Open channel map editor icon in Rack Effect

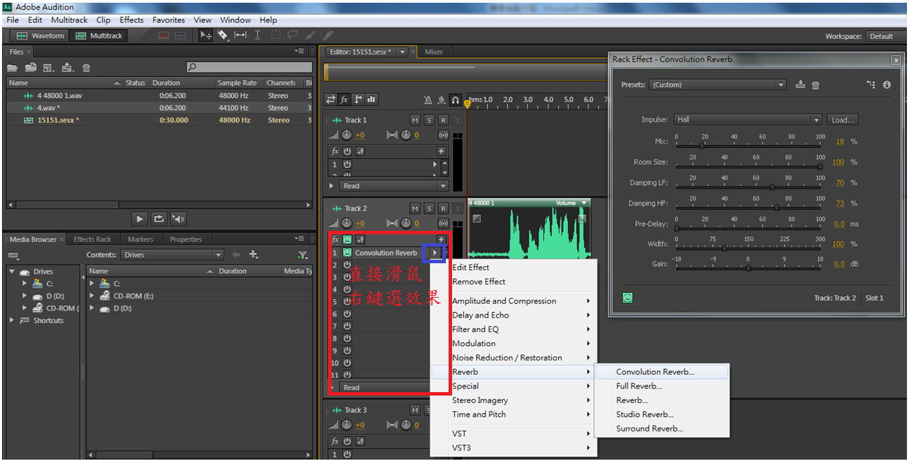pyautogui.click(x=871, y=85)
